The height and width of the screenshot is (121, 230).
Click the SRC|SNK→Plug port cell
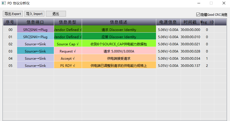[35, 30]
